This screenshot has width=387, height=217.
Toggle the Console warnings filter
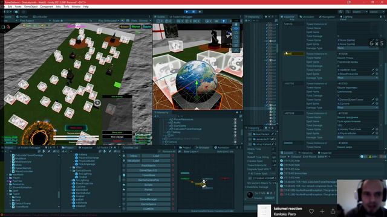pos(373,157)
